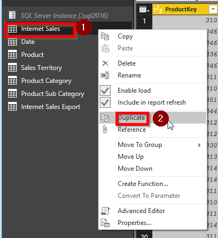
Task: Open the table options dropdown in the grid corner
Action: tap(144, 10)
